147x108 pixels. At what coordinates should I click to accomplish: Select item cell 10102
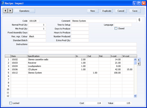click(19, 60)
